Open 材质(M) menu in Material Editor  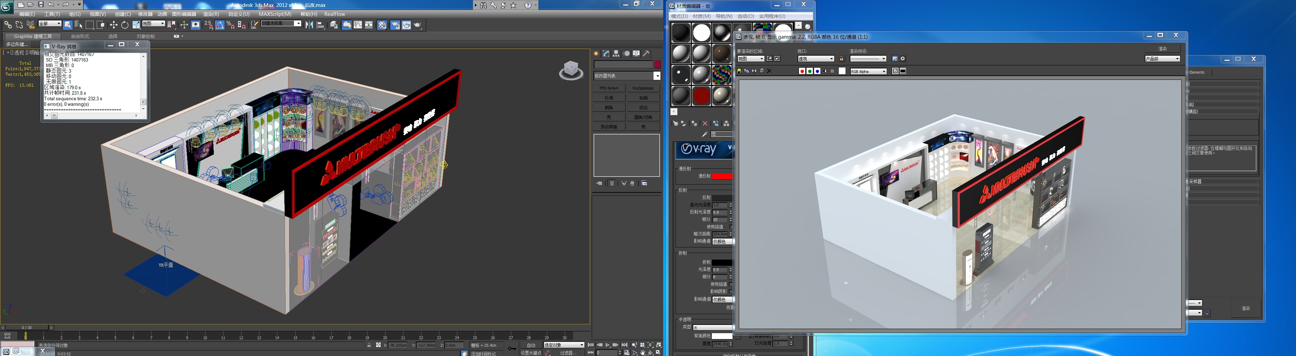[701, 16]
